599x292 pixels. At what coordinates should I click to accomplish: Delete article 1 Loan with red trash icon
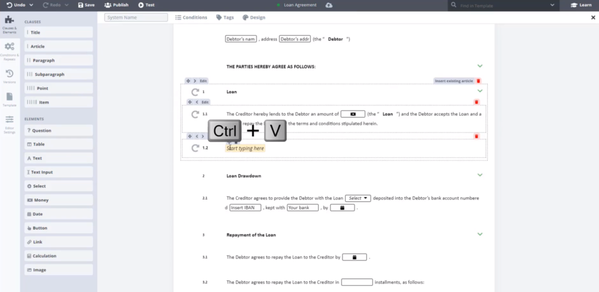(x=478, y=81)
